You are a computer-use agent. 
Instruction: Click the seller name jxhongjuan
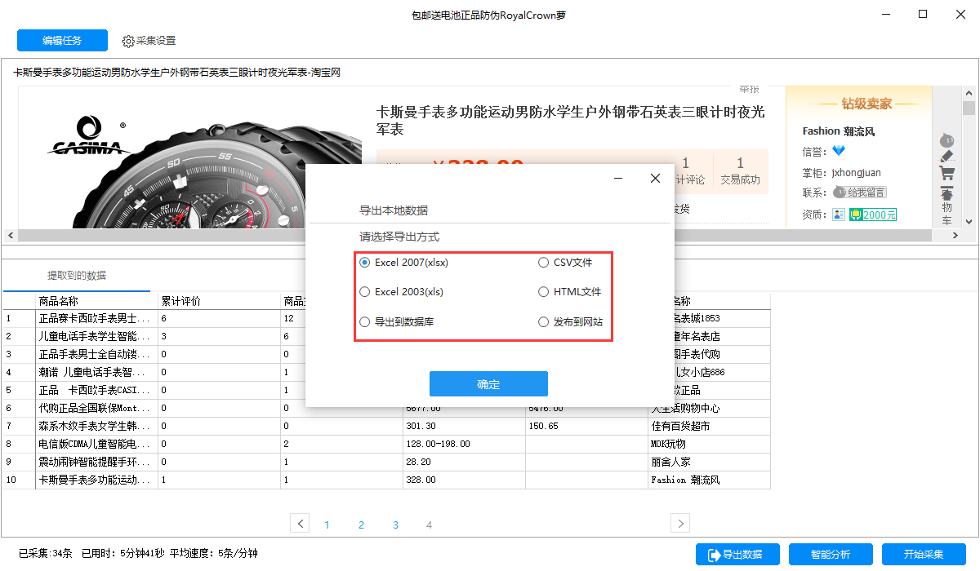tap(856, 172)
